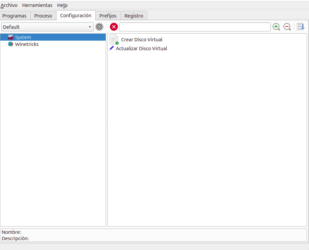Switch to the Registro tab

point(134,16)
